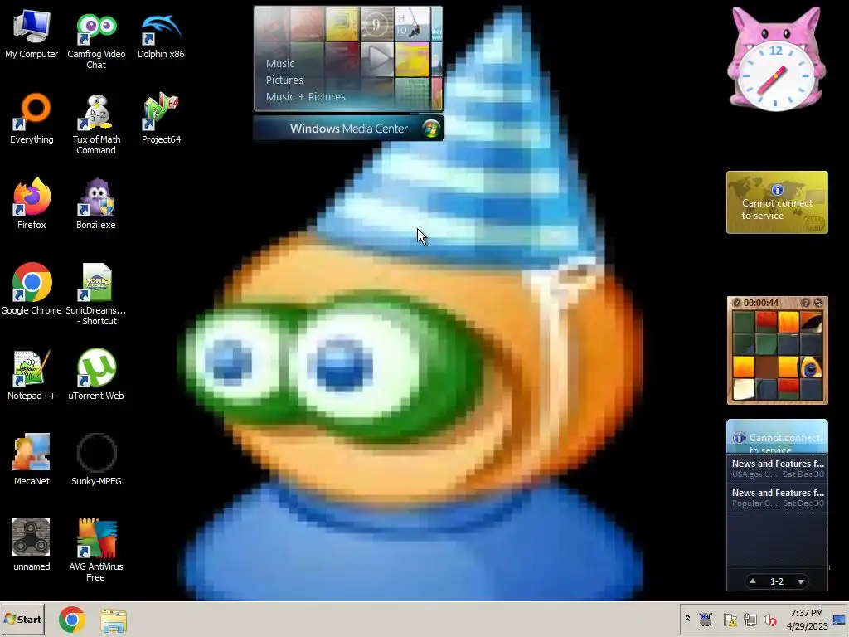Go to next feed headlines page
This screenshot has width=849, height=637.
click(801, 581)
